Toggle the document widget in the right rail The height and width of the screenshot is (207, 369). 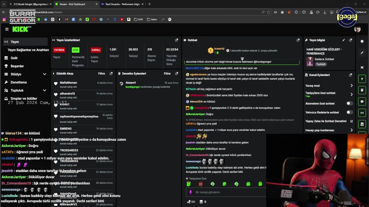(362, 90)
